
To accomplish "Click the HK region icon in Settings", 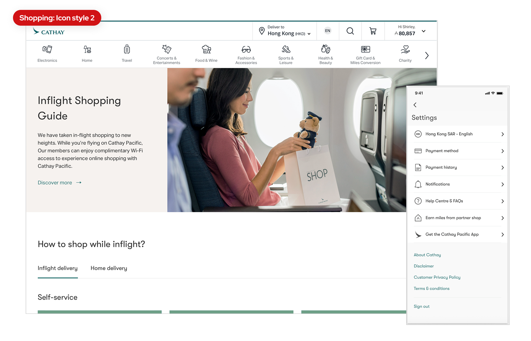I will click(418, 134).
